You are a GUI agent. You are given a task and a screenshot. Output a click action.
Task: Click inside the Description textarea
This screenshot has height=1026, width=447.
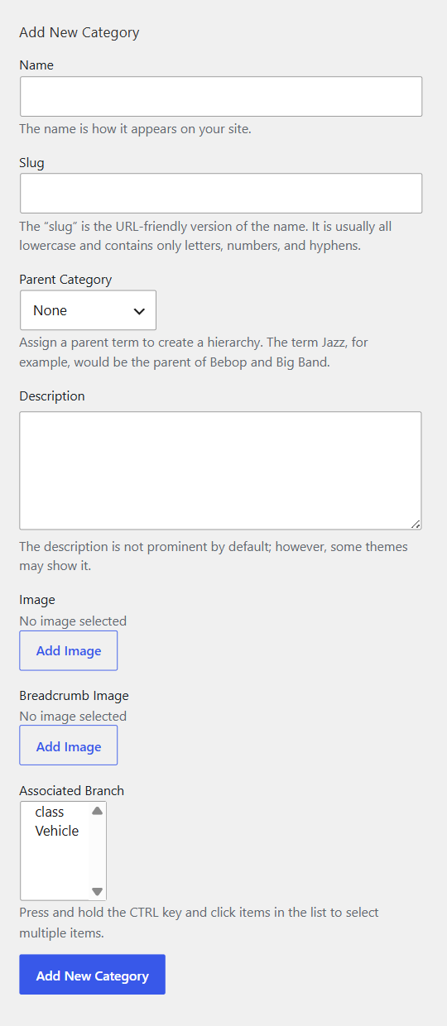point(221,471)
